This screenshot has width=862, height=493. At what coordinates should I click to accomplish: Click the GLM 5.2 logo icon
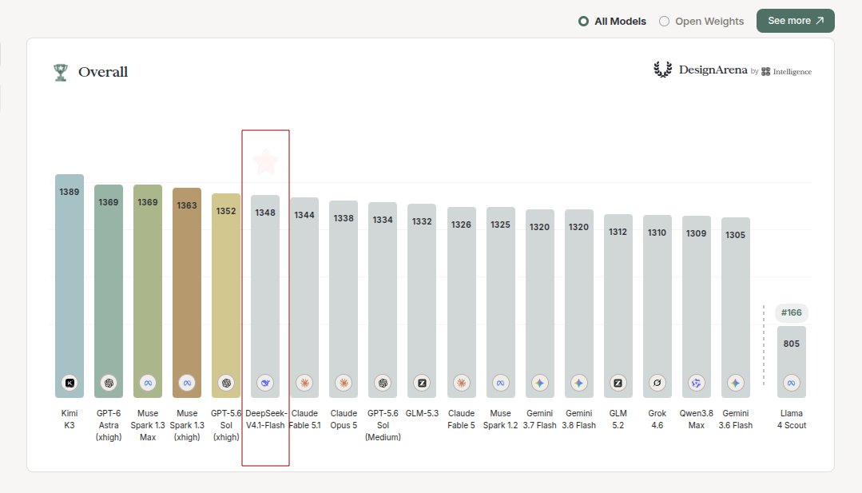pyautogui.click(x=618, y=383)
